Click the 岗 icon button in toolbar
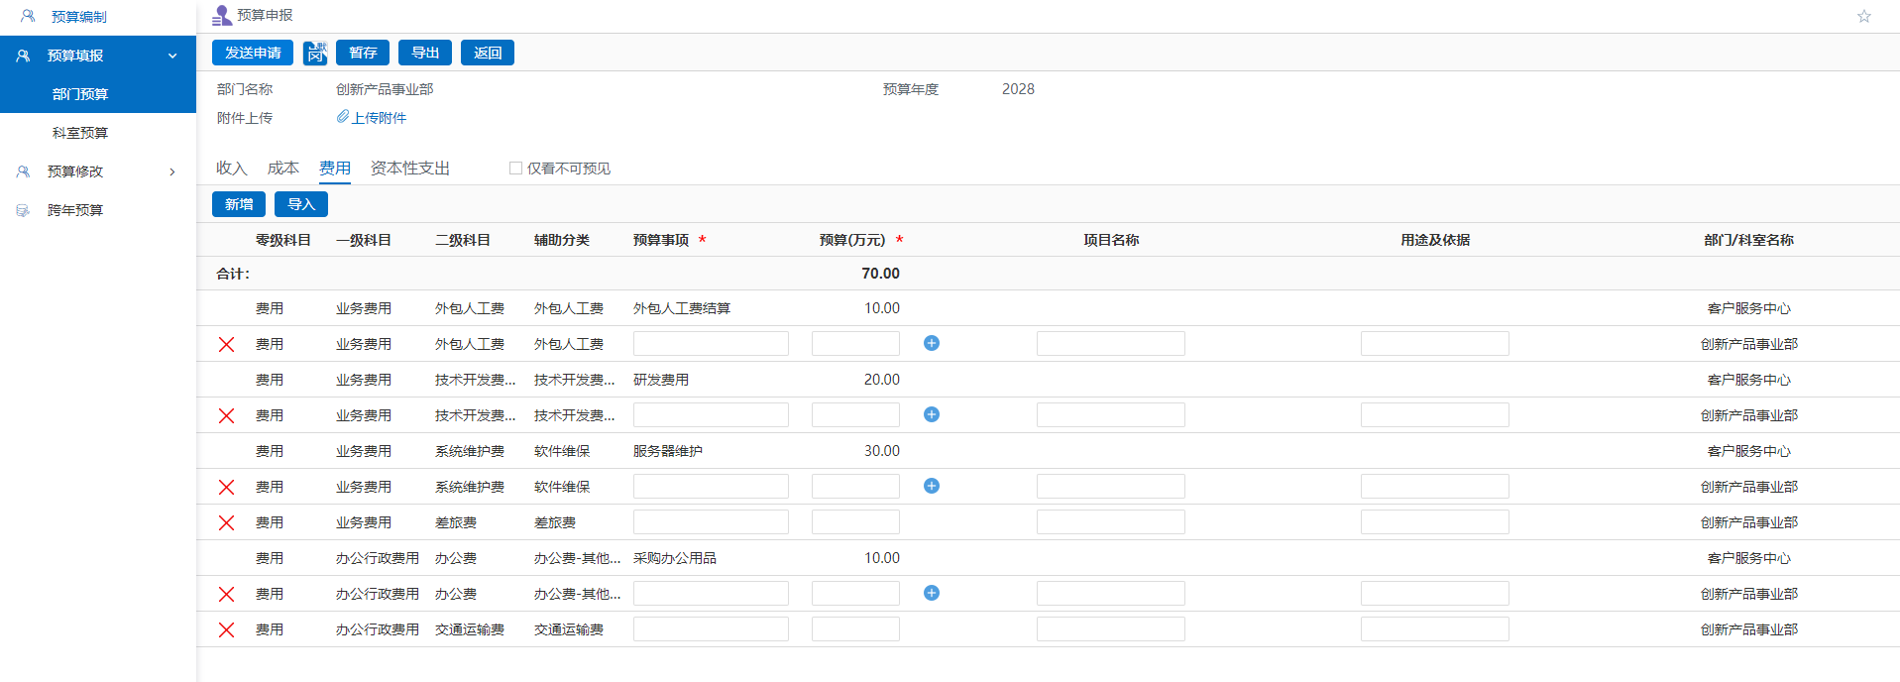The image size is (1900, 682). pyautogui.click(x=315, y=54)
